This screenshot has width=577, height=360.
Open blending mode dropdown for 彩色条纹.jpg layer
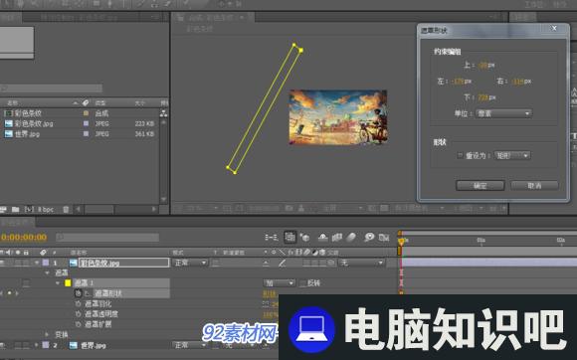point(190,263)
